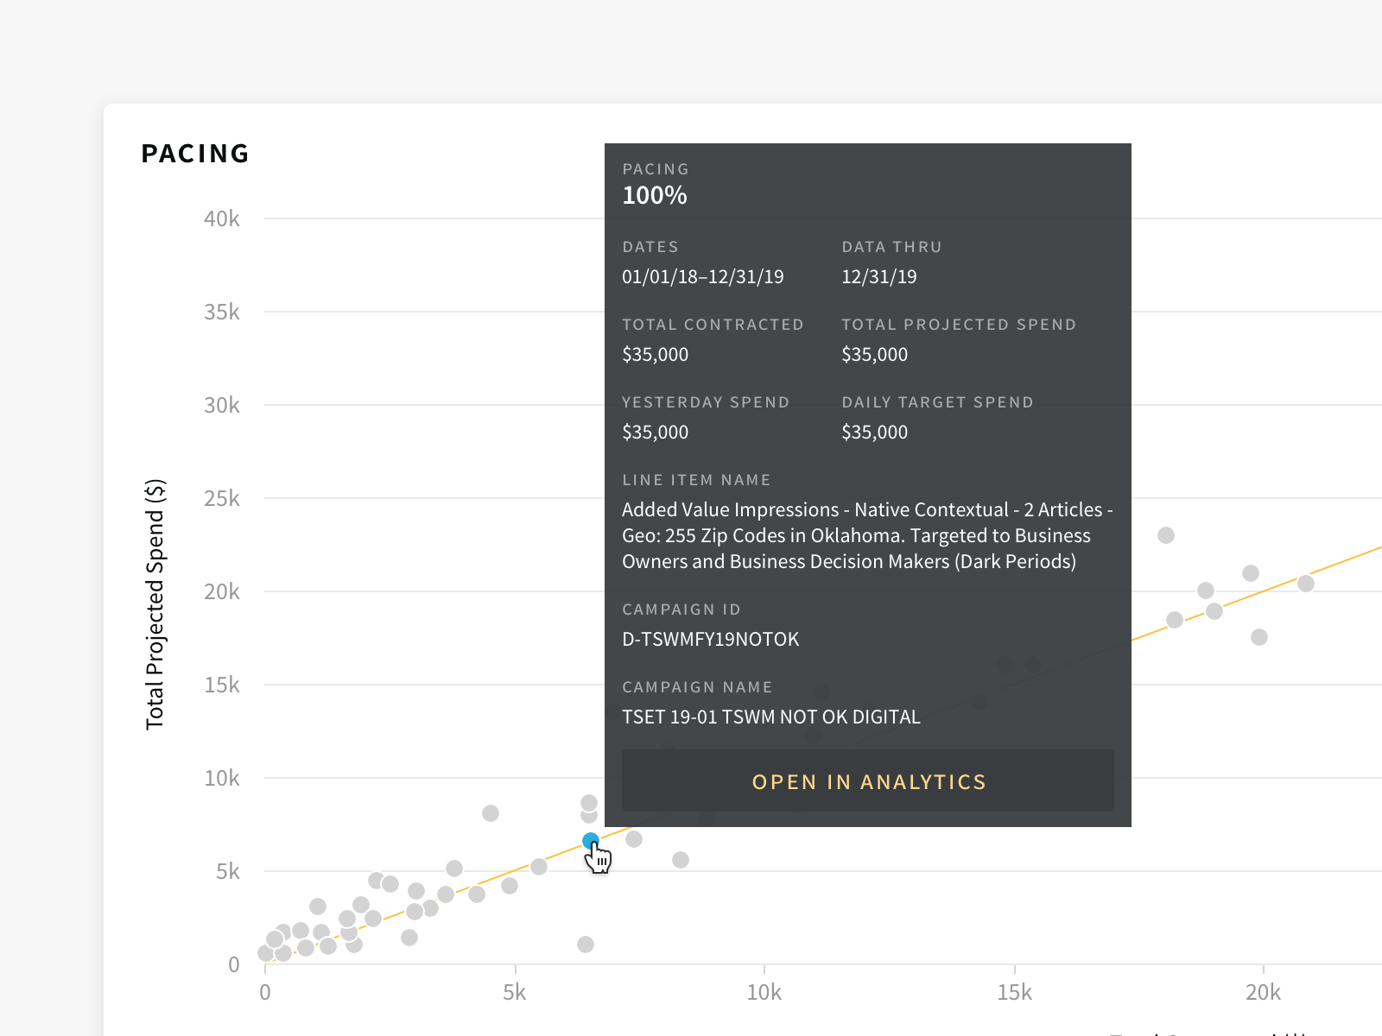Click the DATA THRU date 12/31/19
The width and height of the screenshot is (1382, 1036).
point(878,276)
